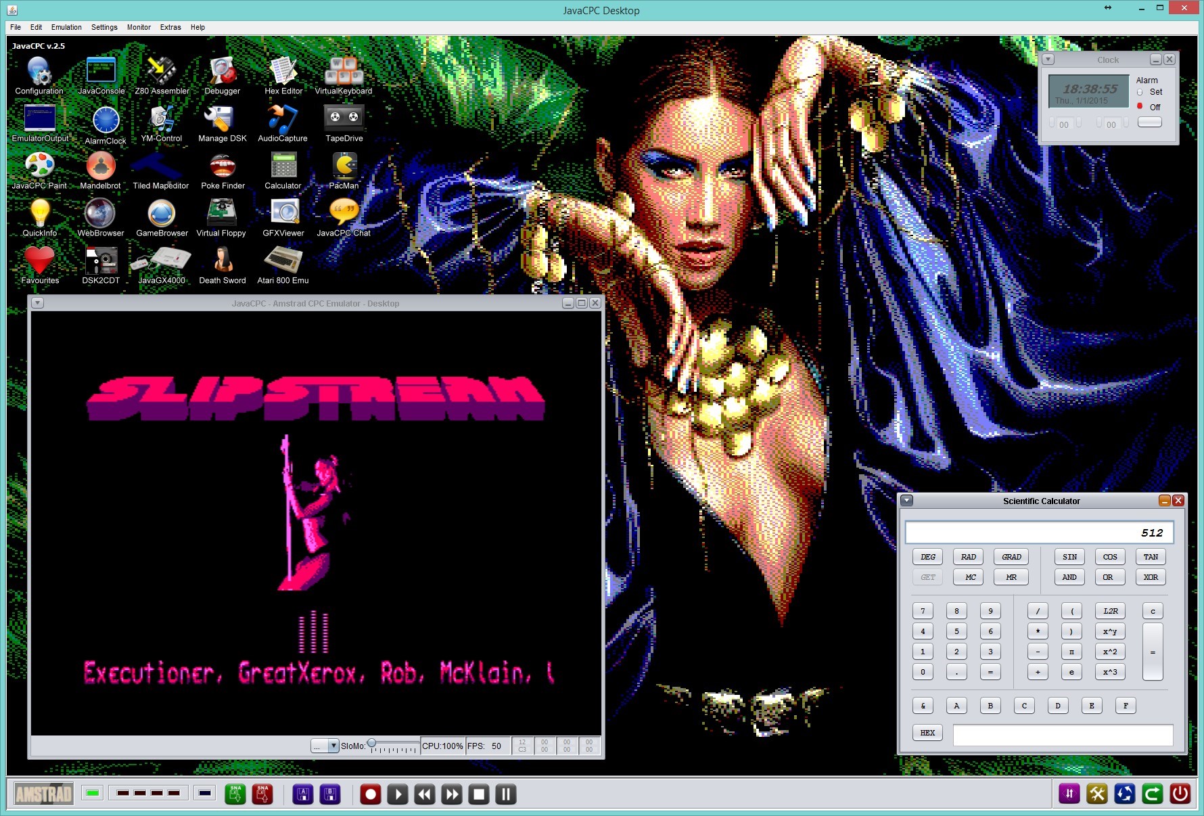The width and height of the screenshot is (1204, 816).
Task: Open the dropdown beside SloMo in emulator
Action: click(x=325, y=746)
